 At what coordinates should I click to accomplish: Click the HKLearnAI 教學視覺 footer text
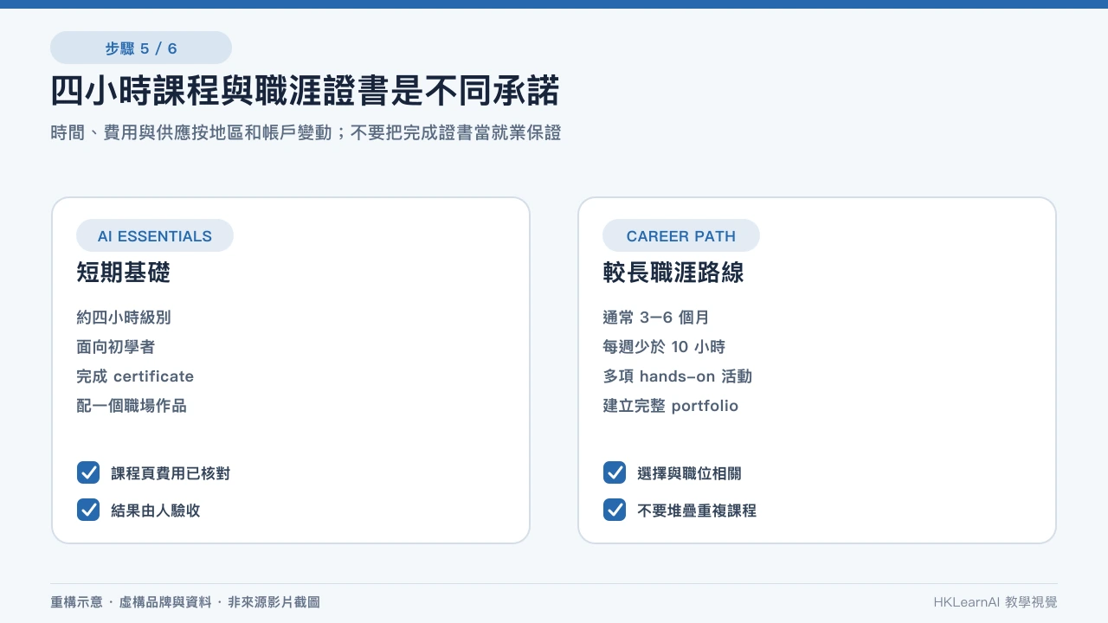(x=995, y=602)
